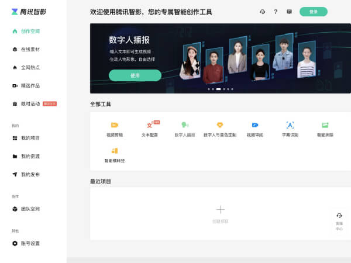Open 账号设置 account settings
Viewport: 351px width, 263px height.
30,243
